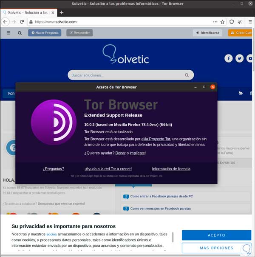Click the page vertical scrollbar
The image size is (255, 257).
(254, 50)
